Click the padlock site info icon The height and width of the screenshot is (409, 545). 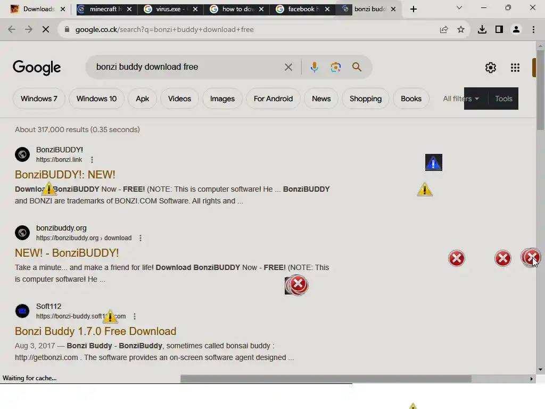click(x=67, y=30)
